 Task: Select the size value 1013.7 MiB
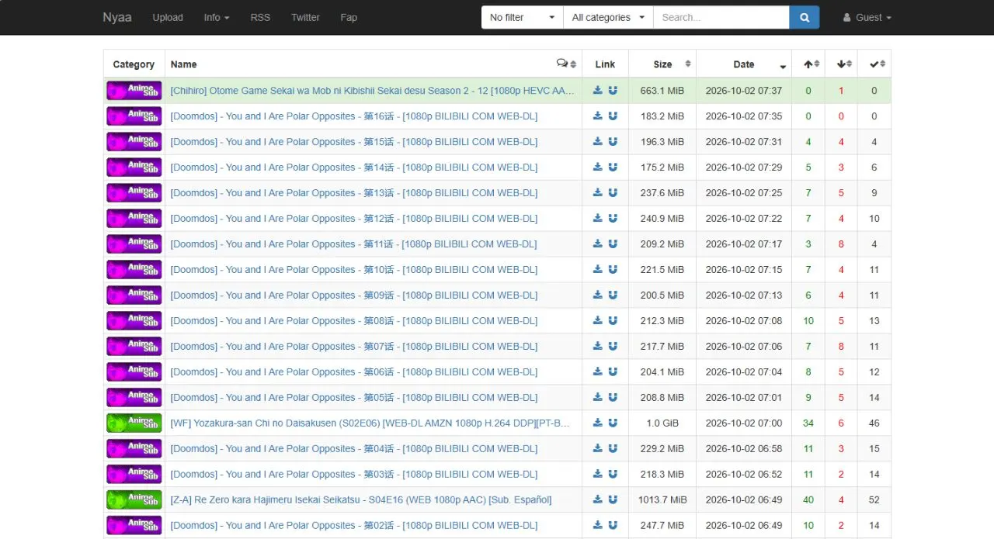point(662,500)
